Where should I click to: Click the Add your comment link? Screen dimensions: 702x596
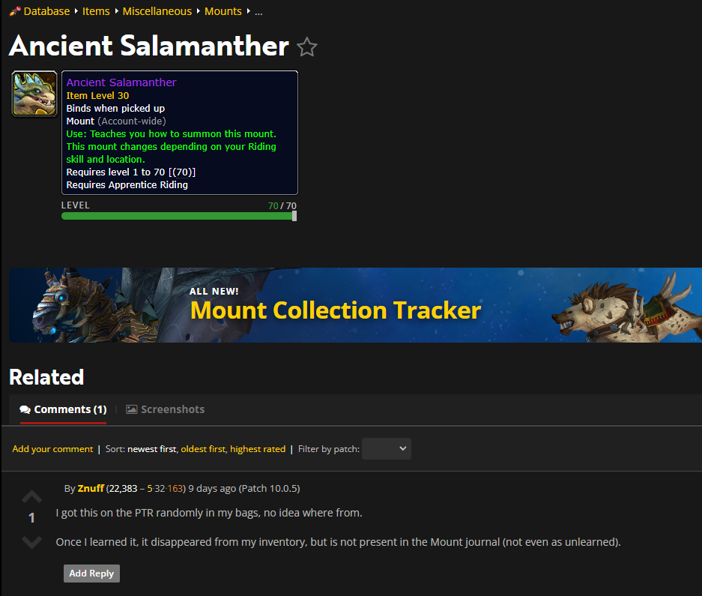(x=53, y=448)
